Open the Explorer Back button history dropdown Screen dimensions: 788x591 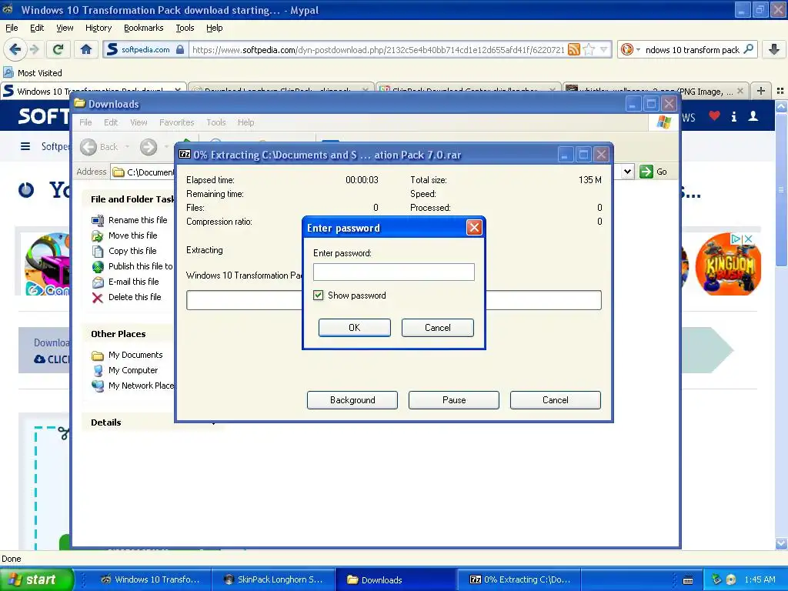pyautogui.click(x=127, y=147)
